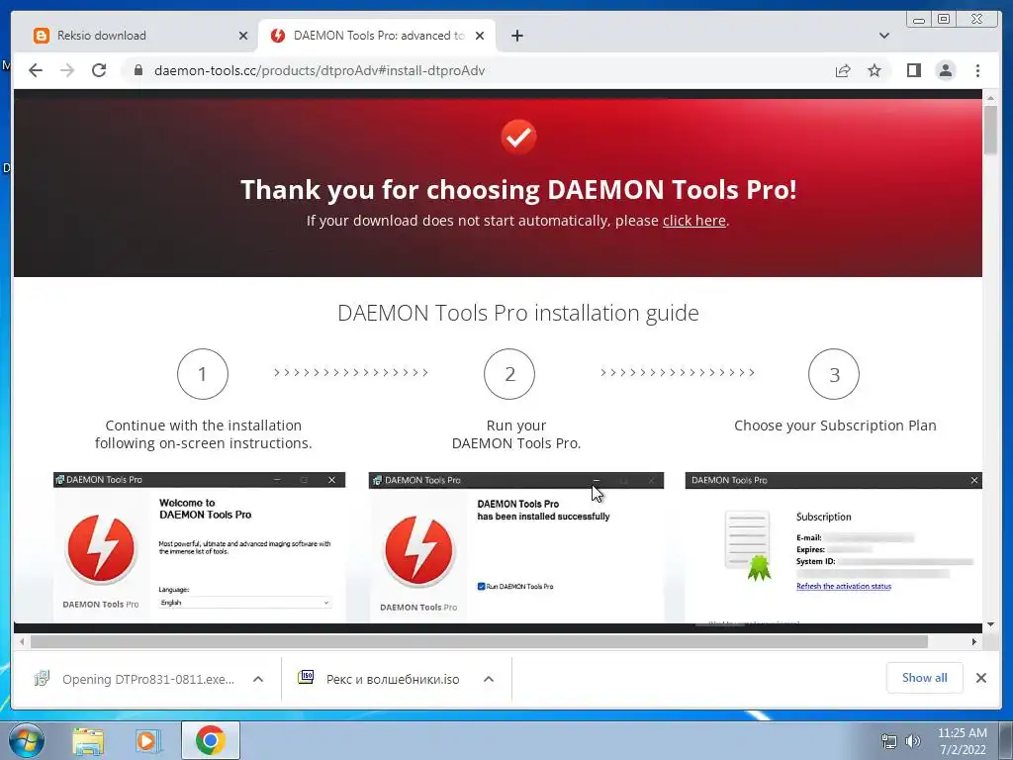Bookmark this page with the star

pos(875,70)
